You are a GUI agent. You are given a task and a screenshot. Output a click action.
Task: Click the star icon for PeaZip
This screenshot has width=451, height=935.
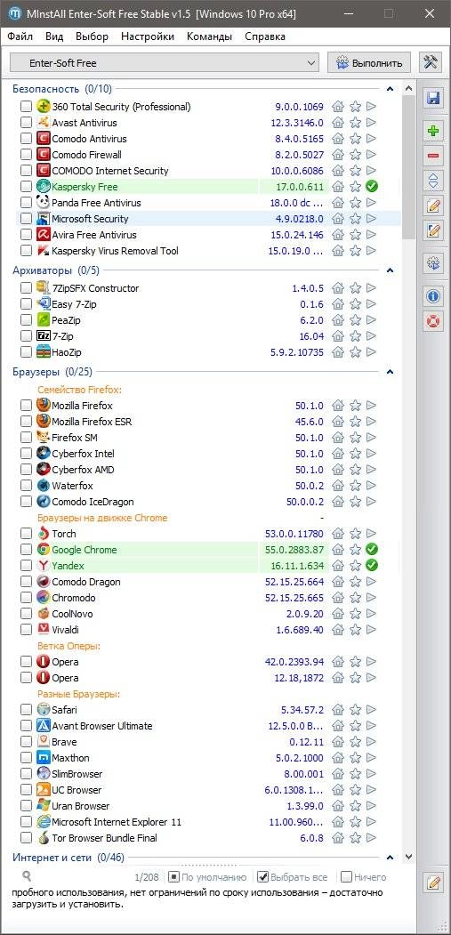[355, 320]
